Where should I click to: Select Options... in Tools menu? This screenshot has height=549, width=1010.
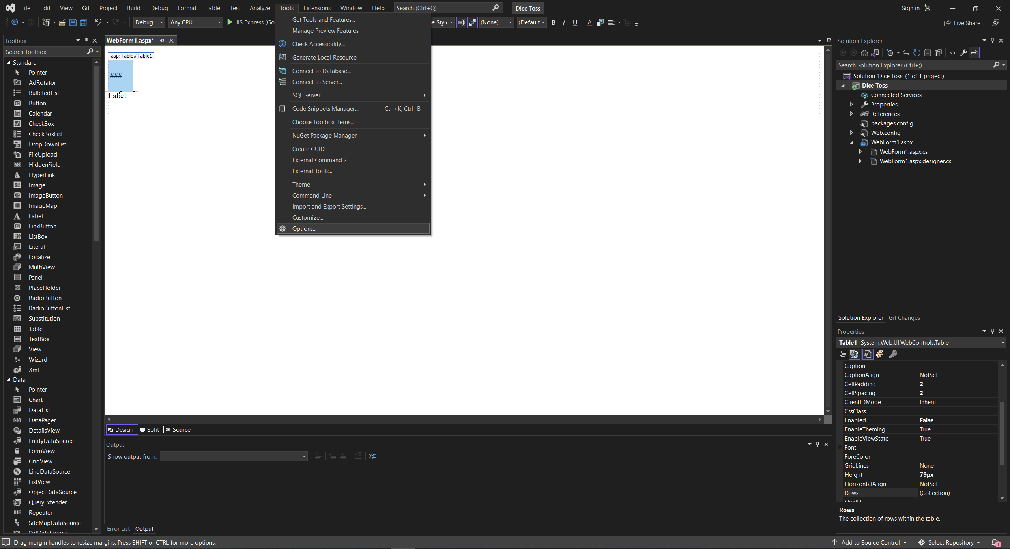(353, 228)
